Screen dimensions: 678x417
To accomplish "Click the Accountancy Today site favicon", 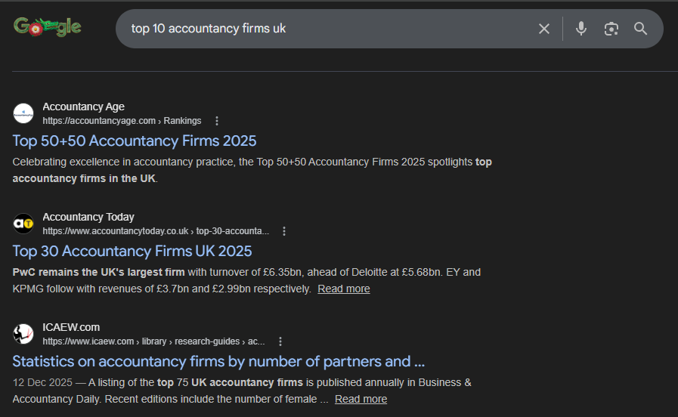I will pyautogui.click(x=23, y=224).
